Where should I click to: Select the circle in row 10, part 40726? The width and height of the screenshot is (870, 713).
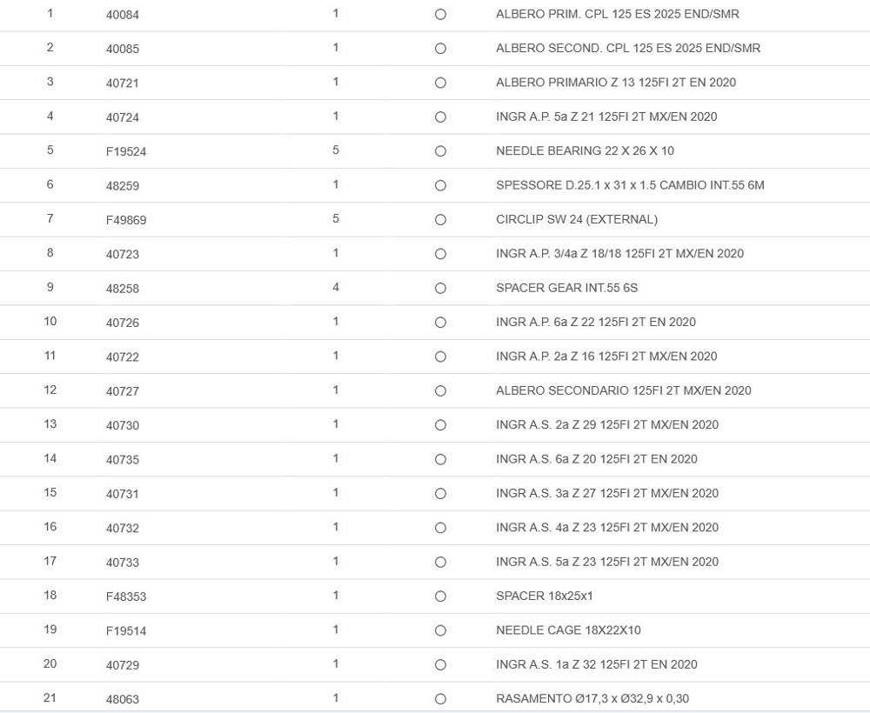440,323
